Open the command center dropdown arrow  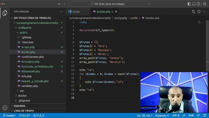click(x=148, y=4)
